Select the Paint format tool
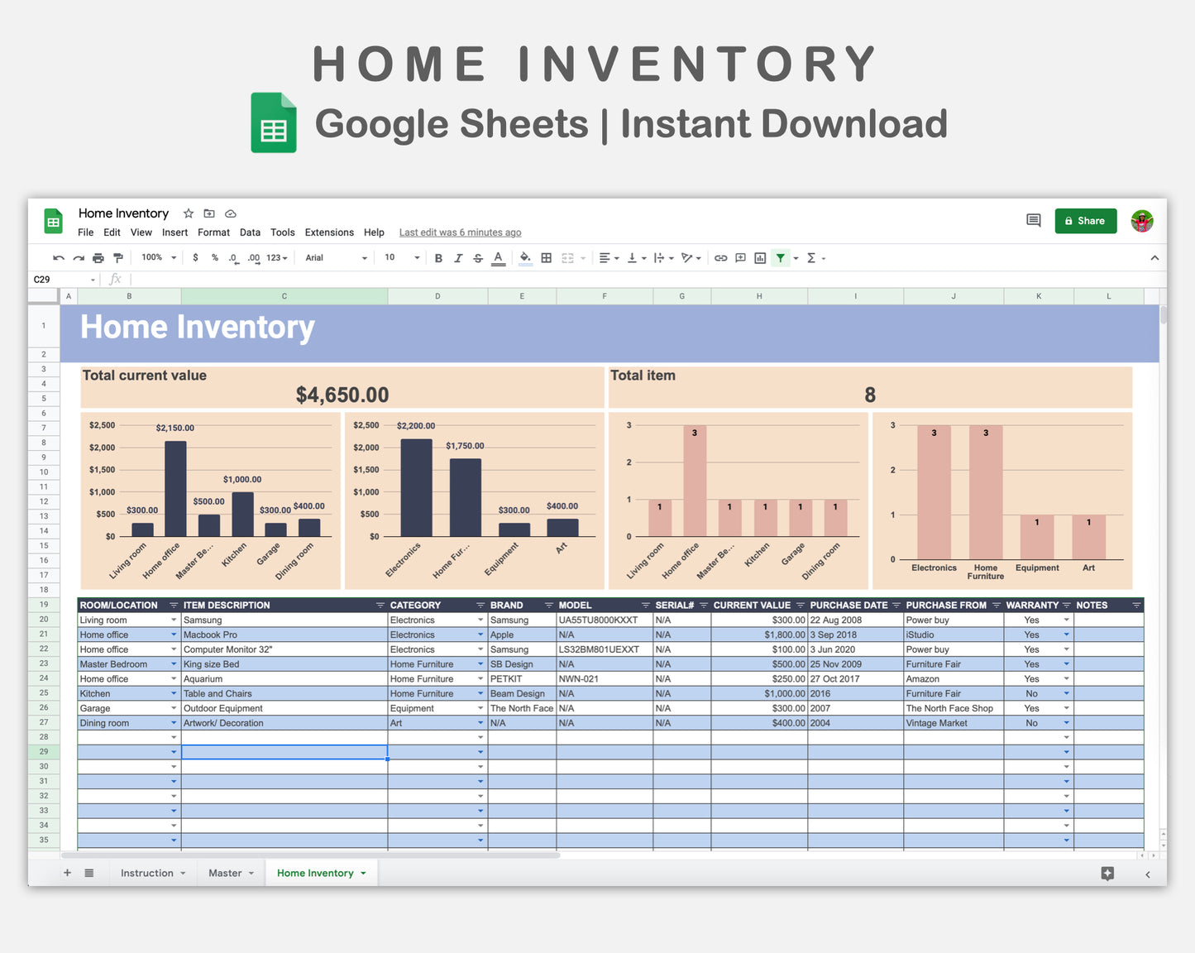 (118, 257)
